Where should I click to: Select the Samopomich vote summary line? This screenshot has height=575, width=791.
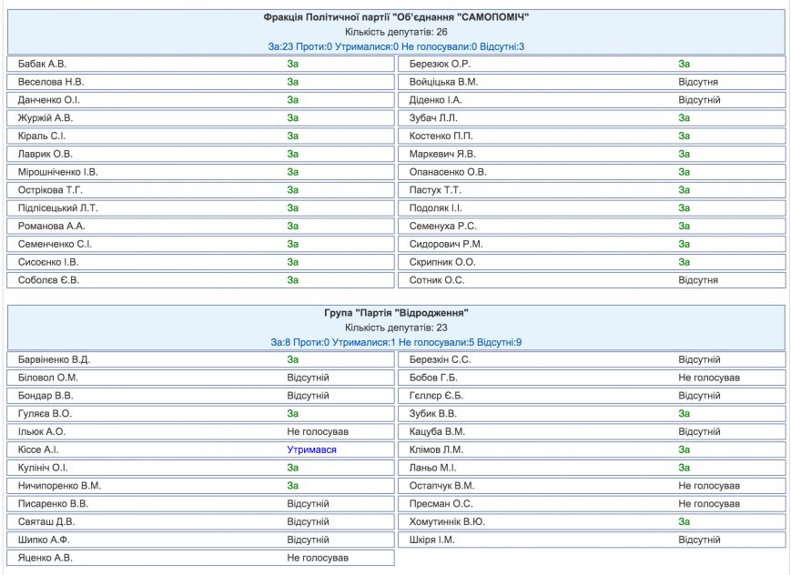pyautogui.click(x=396, y=46)
